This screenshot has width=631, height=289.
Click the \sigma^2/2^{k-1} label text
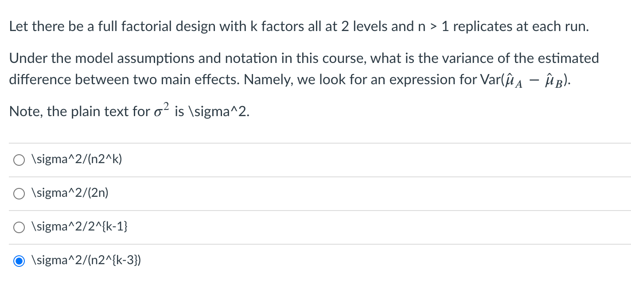(81, 227)
